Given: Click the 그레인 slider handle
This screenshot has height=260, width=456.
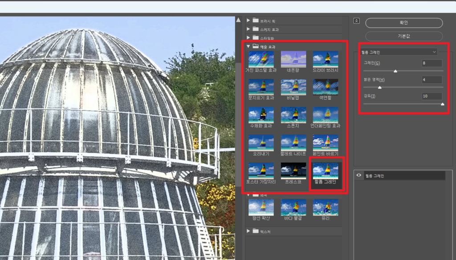Looking at the screenshot, I should (395, 70).
